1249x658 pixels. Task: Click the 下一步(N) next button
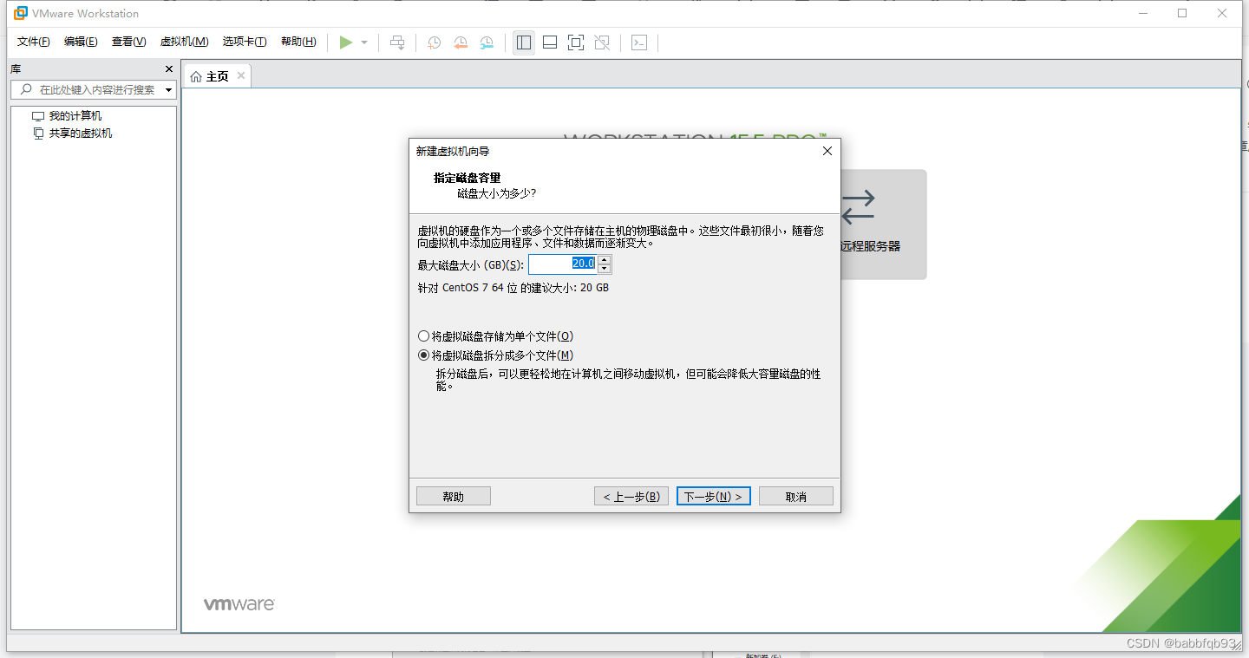[714, 496]
